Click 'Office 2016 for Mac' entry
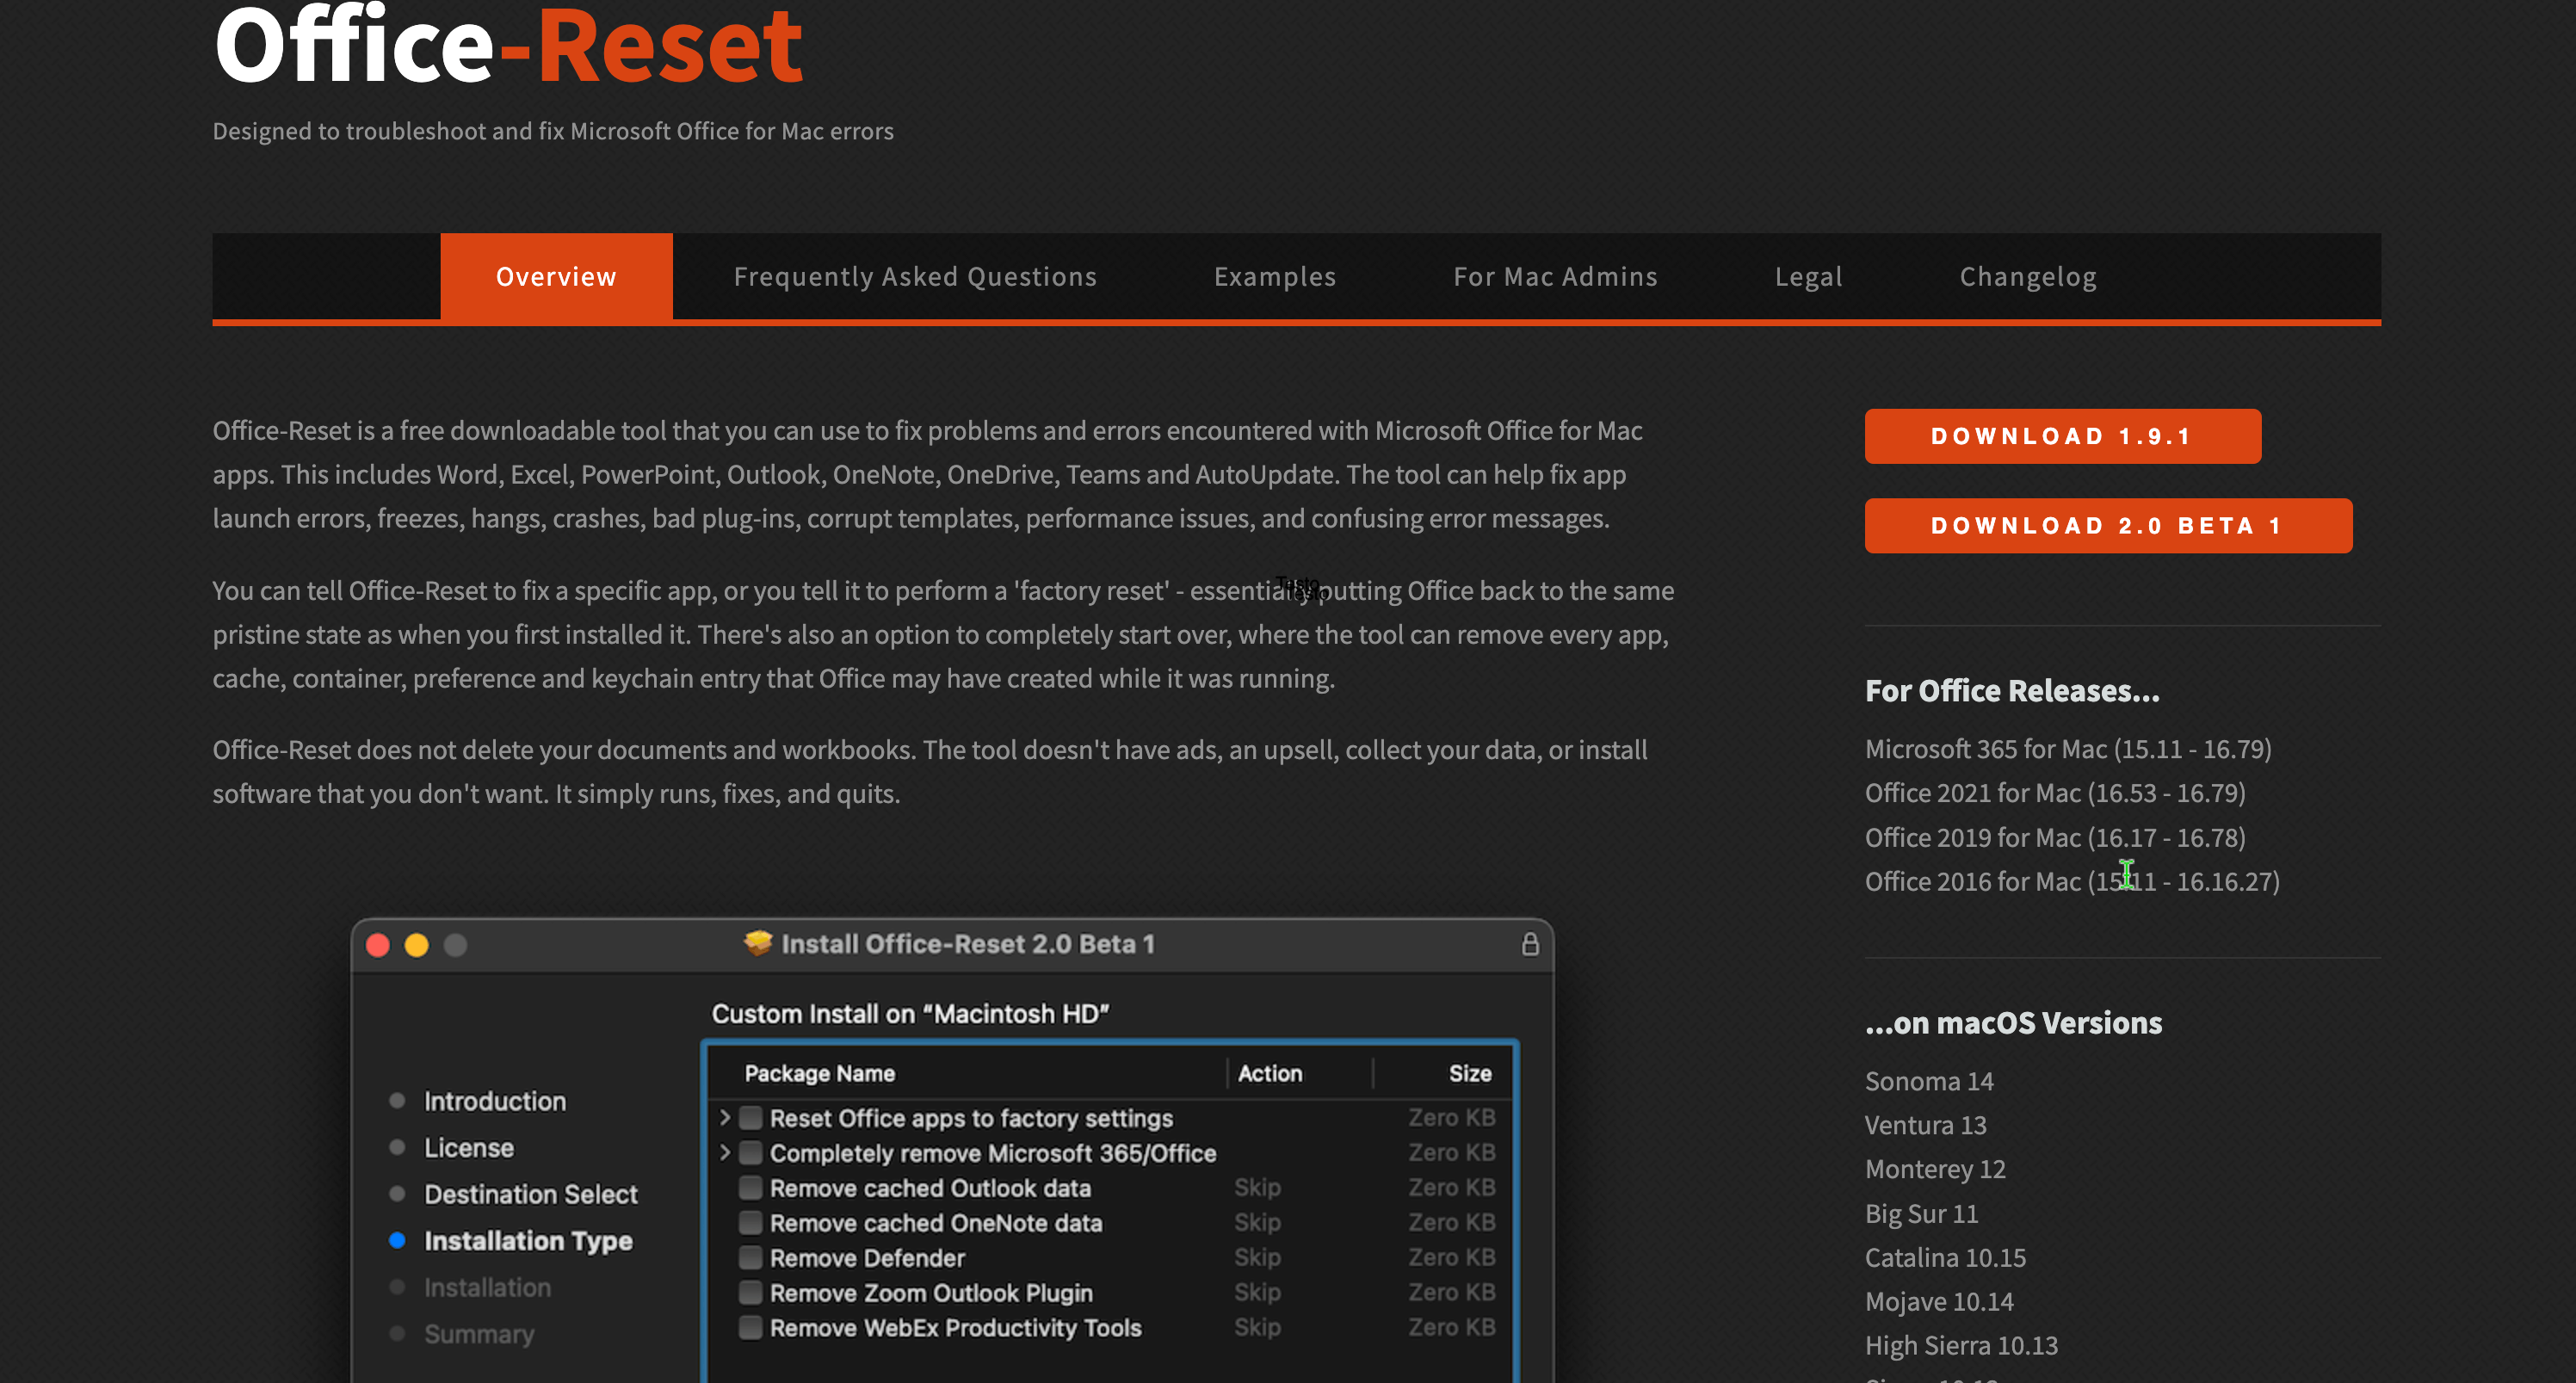2576x1383 pixels. 2072,882
